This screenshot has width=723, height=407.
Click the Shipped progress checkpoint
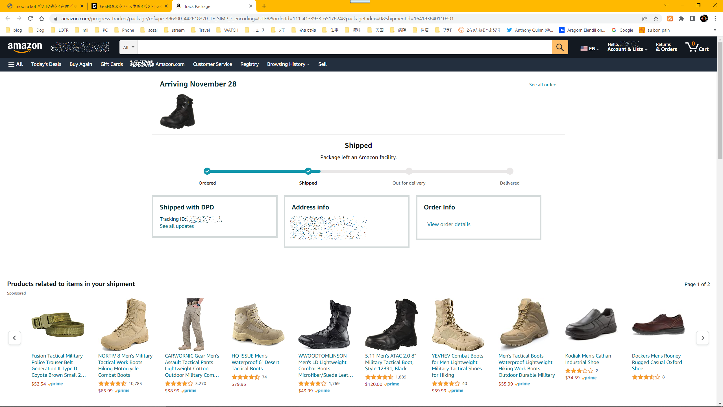308,171
